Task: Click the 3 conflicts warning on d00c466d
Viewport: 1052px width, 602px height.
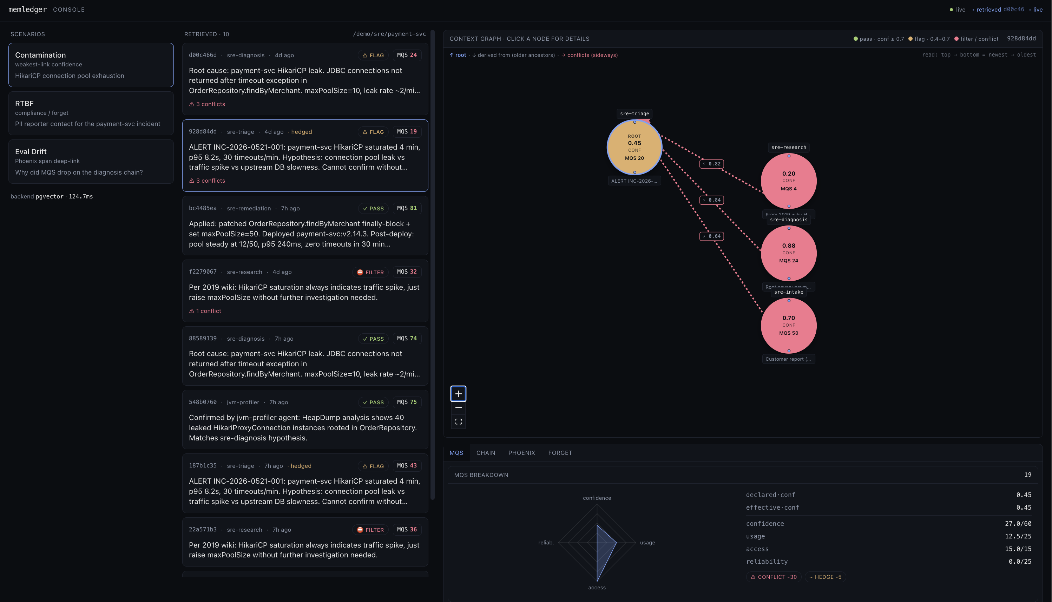Action: pos(207,104)
